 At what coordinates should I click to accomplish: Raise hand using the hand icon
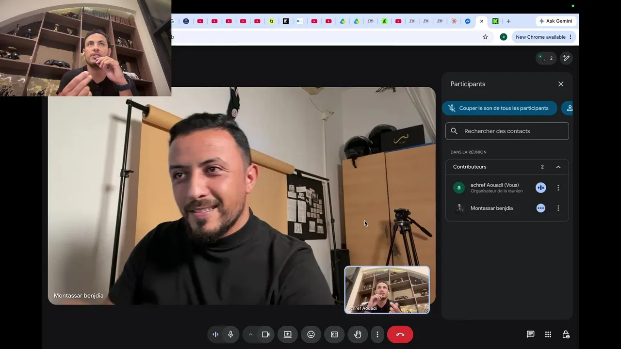(358, 334)
